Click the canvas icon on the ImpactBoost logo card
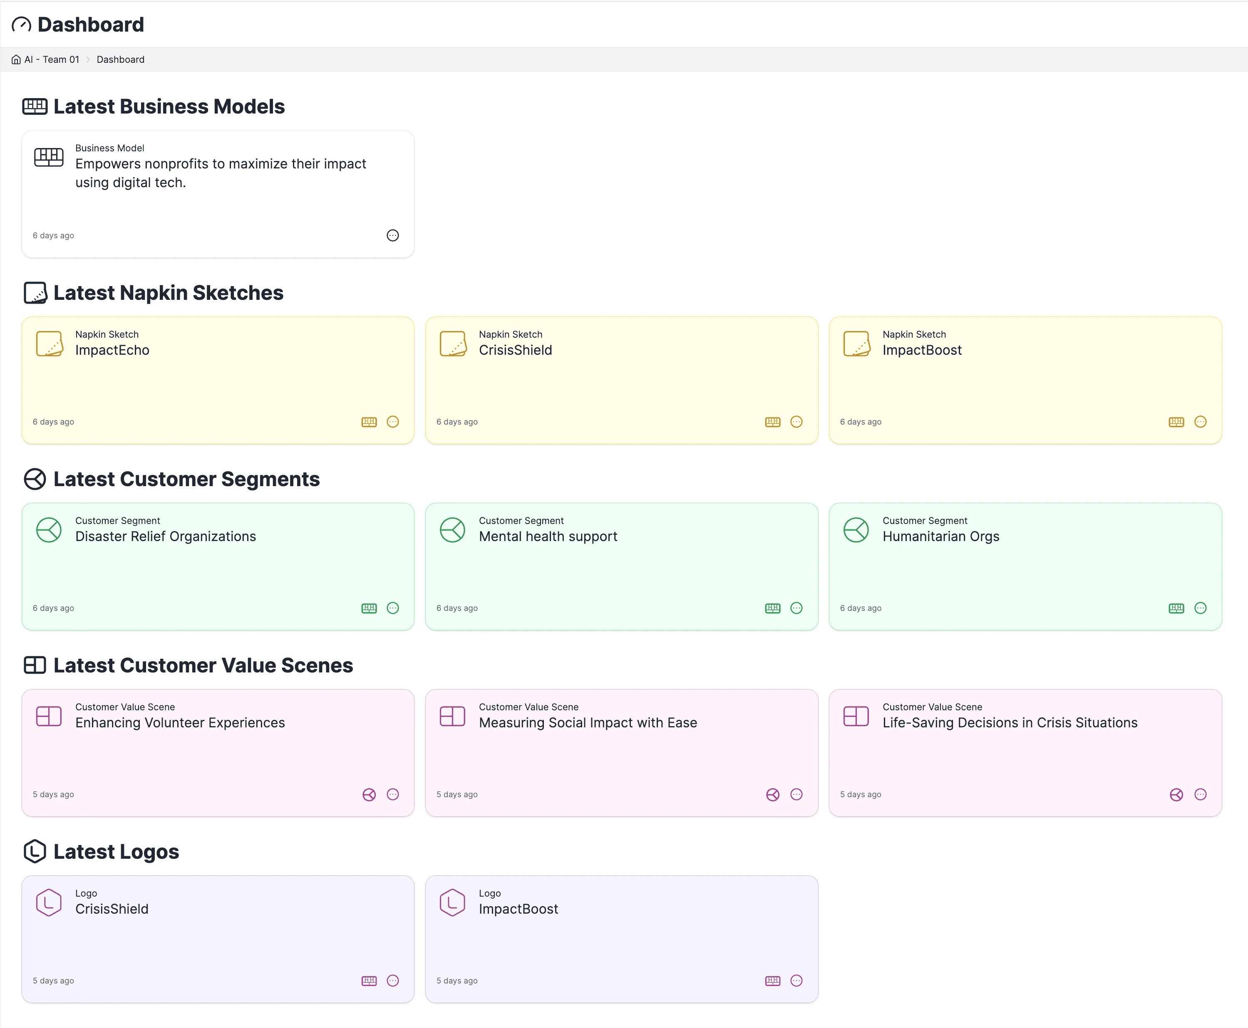Screen dimensions: 1248x1028 (773, 981)
